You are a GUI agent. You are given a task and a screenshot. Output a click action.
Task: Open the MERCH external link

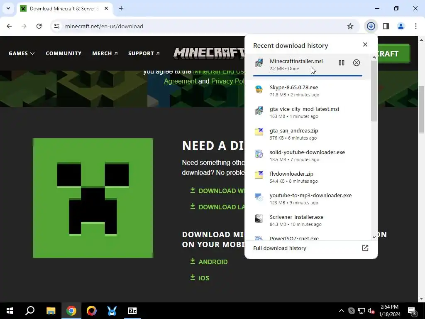105,54
